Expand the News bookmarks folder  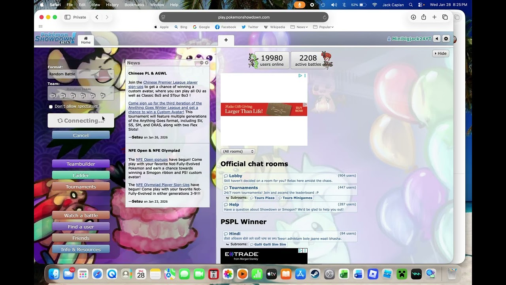tap(299, 27)
